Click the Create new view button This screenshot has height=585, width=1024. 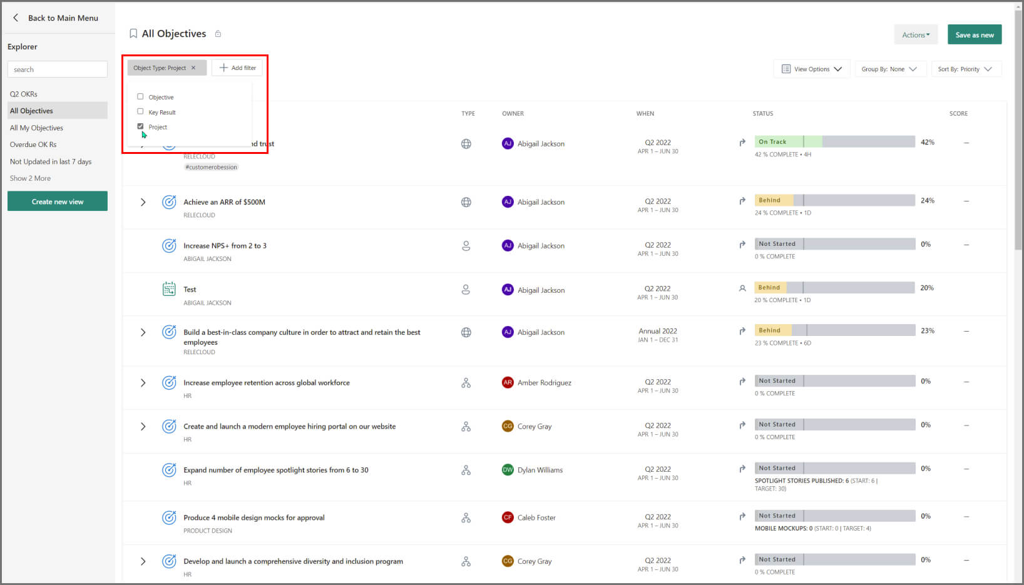[58, 201]
